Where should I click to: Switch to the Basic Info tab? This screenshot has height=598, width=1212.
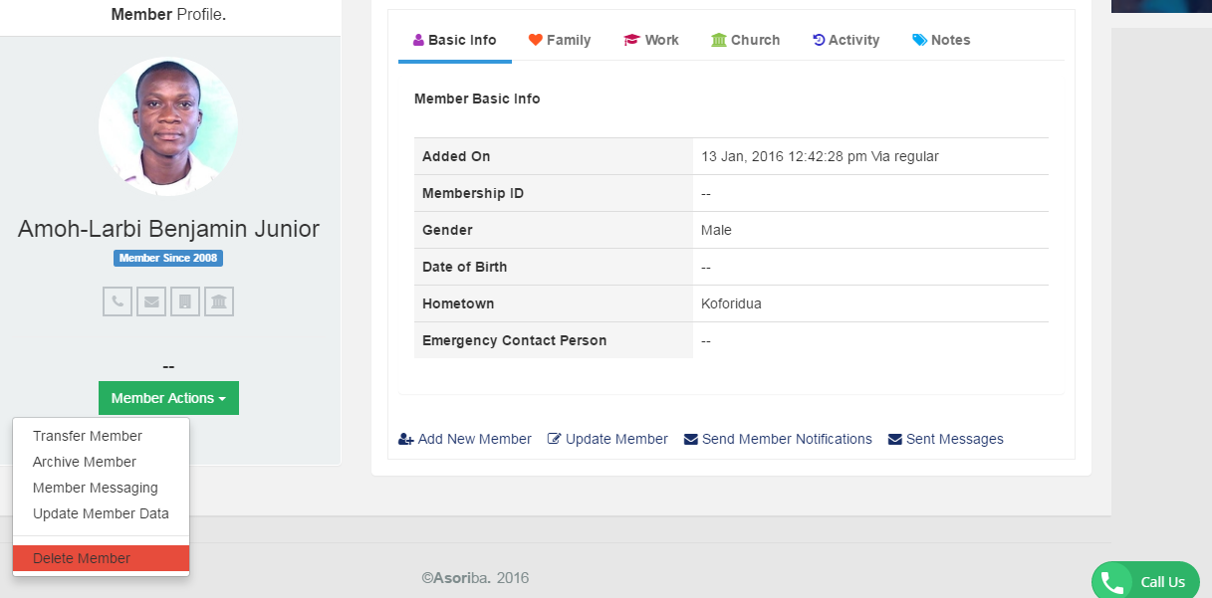(454, 40)
